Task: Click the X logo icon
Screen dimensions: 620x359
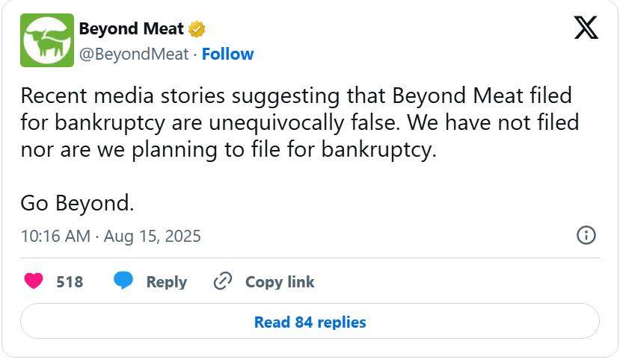Action: click(586, 28)
